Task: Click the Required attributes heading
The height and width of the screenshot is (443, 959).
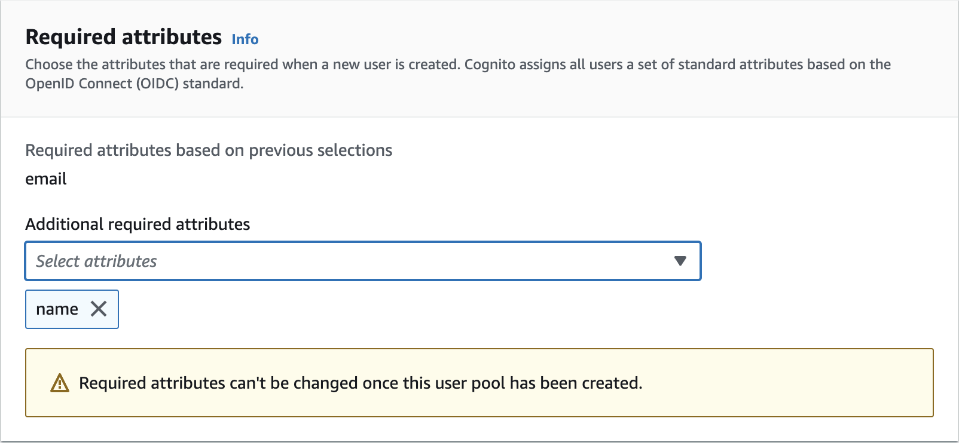Action: tap(124, 37)
